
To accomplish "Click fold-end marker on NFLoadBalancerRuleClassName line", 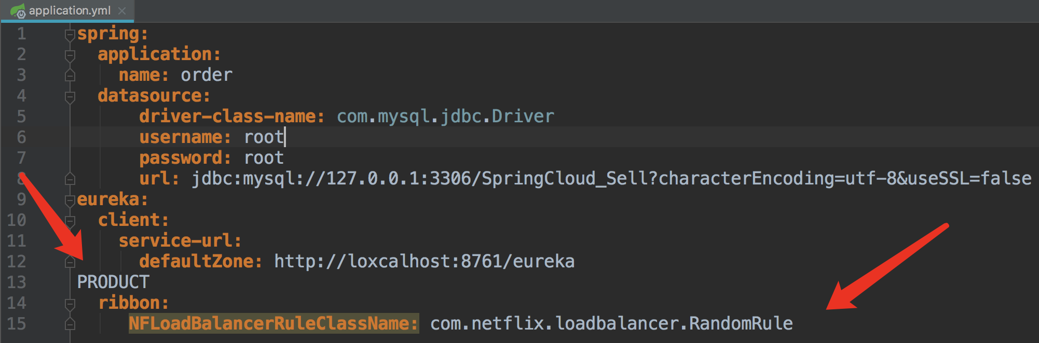I will pyautogui.click(x=70, y=324).
